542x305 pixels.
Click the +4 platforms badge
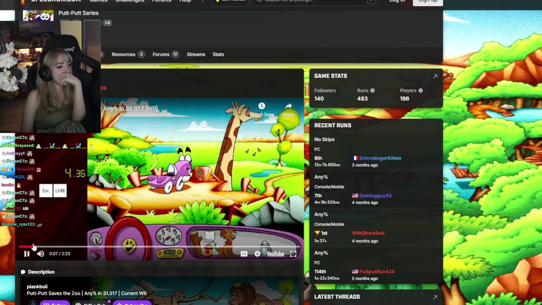[x=107, y=23]
